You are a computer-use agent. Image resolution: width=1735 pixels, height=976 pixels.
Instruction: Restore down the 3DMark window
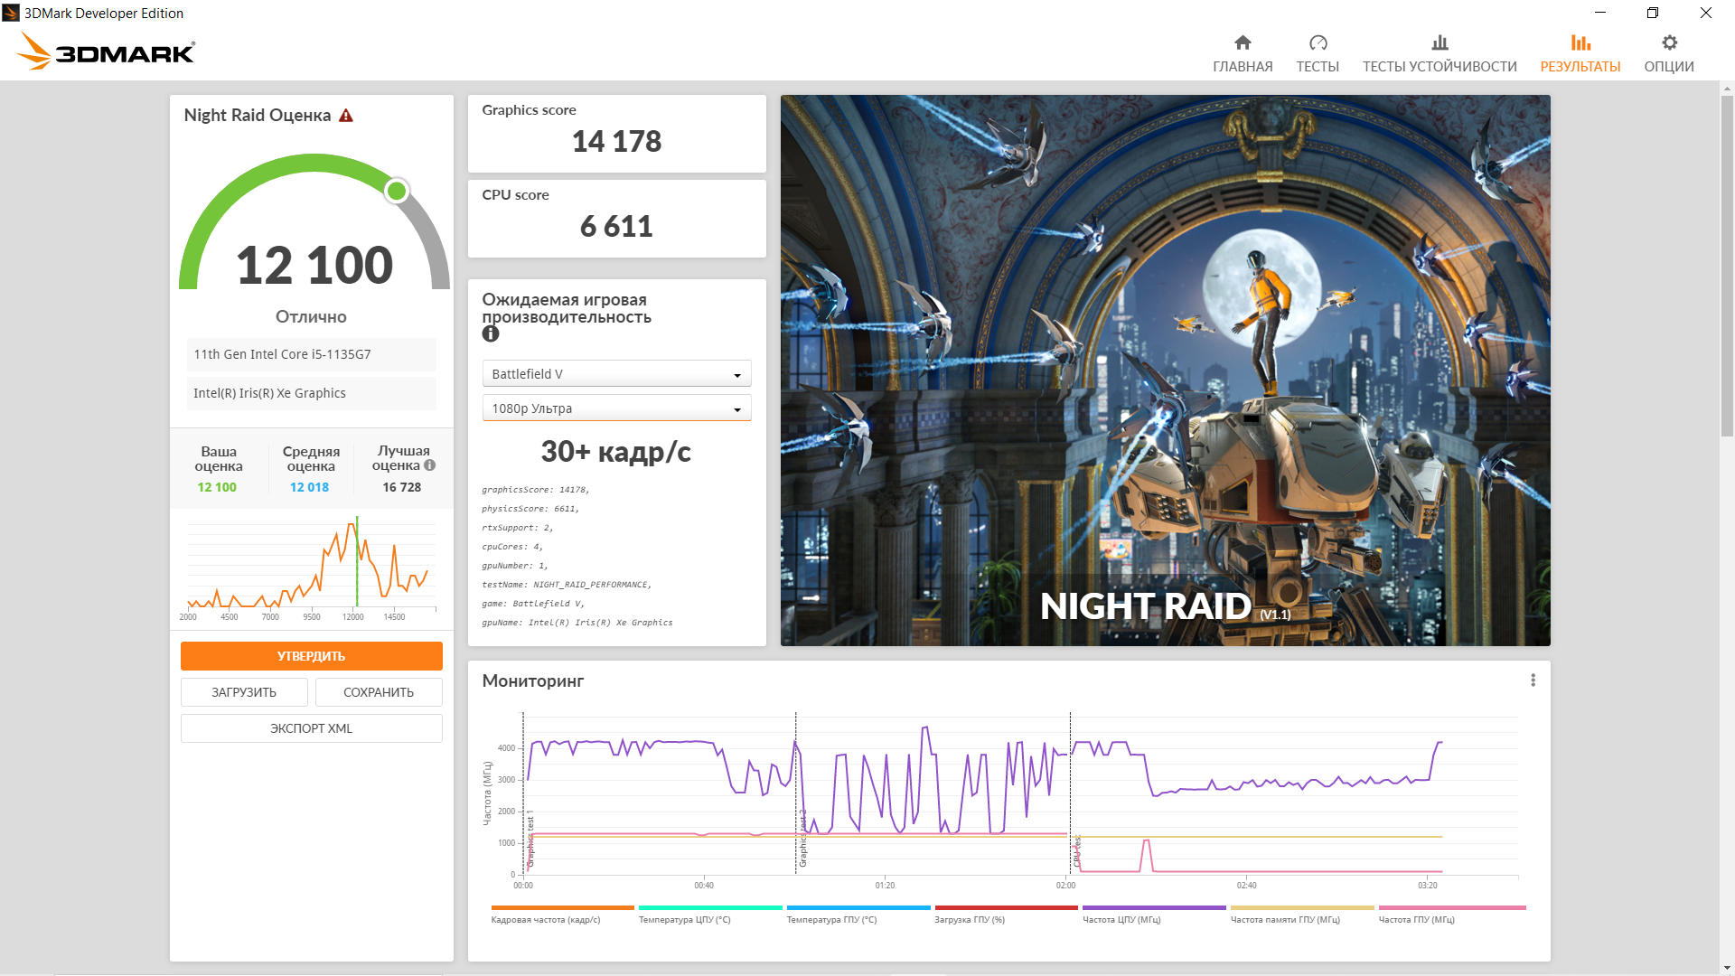(x=1653, y=13)
